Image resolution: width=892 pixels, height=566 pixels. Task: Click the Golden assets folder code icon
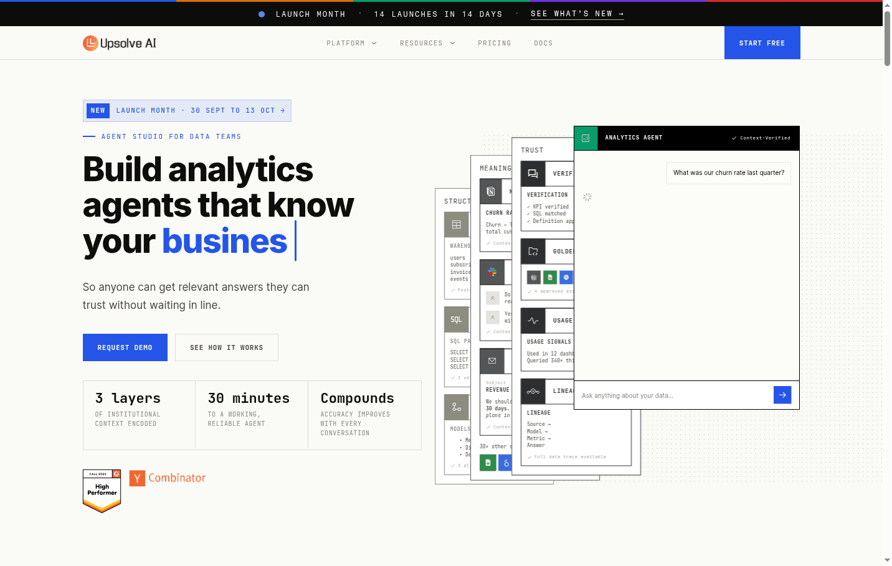click(533, 252)
